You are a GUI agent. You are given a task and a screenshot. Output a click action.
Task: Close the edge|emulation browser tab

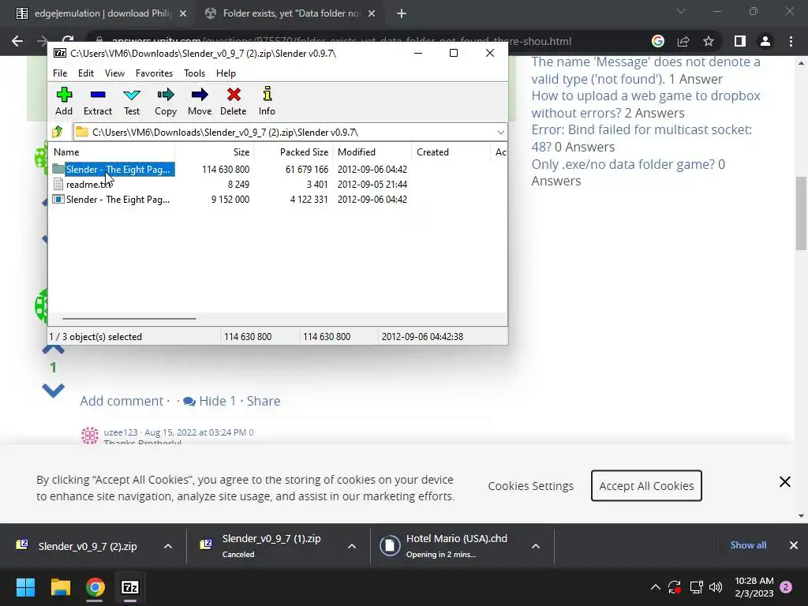tap(183, 14)
